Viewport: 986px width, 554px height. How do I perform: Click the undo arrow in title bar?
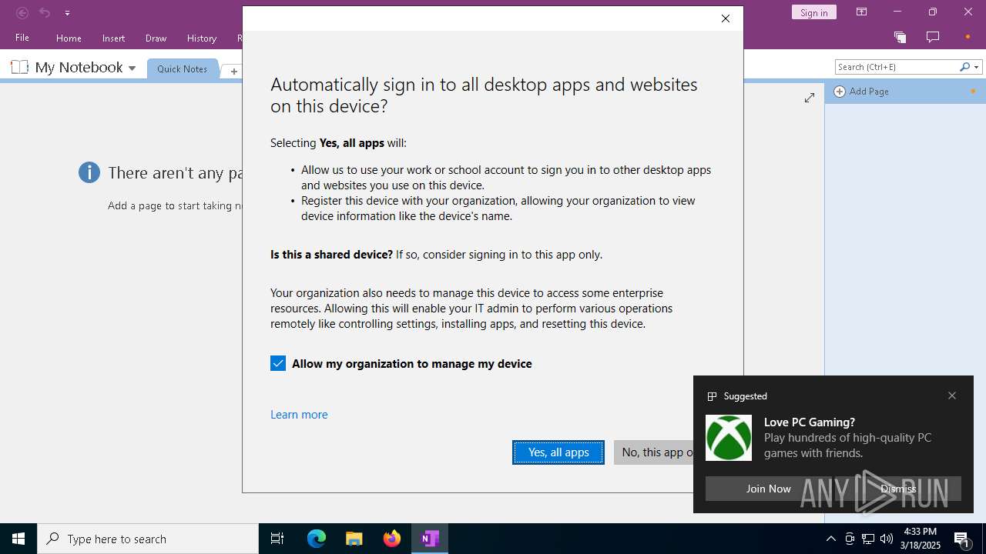tap(45, 12)
